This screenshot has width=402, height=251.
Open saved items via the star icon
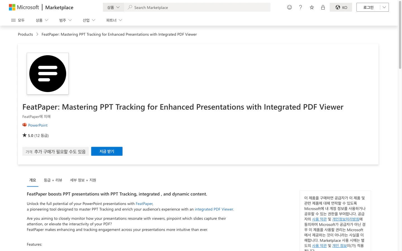coord(312,7)
